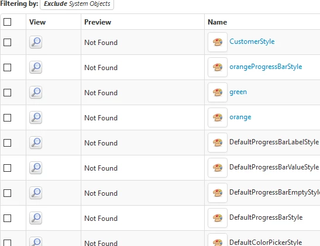Tick the select-all checkbox in the header
Viewport: 320px width, 246px height.
tap(8, 22)
